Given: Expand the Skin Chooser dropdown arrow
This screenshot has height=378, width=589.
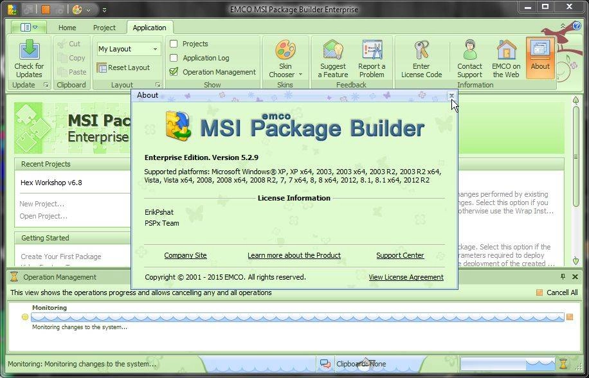Looking at the screenshot, I should point(300,75).
